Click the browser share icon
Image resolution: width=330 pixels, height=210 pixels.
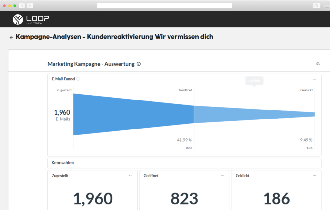pos(316,6)
